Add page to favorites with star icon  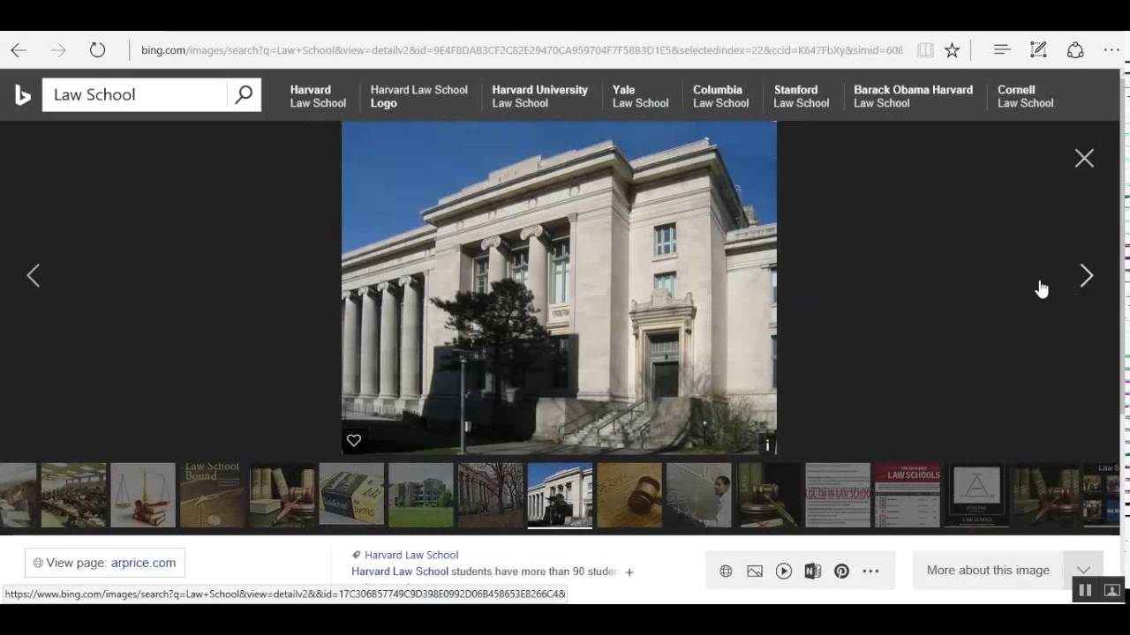[x=952, y=50]
